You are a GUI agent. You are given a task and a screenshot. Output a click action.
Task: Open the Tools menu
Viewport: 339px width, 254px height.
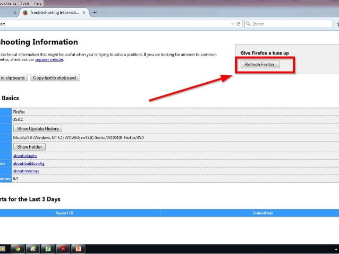point(24,3)
